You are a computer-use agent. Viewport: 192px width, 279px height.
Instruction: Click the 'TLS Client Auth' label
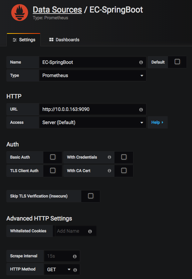24,171
